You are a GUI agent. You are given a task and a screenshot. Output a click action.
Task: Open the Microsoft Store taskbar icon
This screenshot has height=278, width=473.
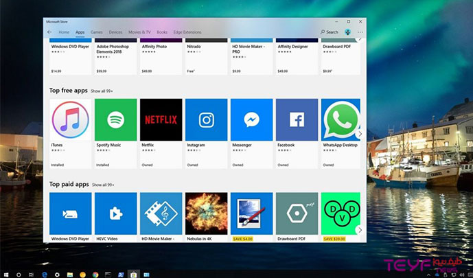click(x=134, y=275)
